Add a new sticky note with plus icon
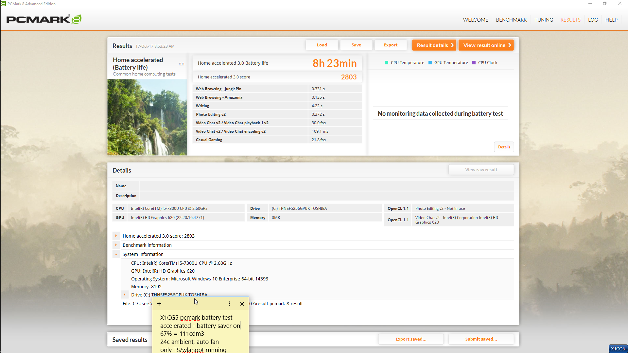628x353 pixels. (159, 304)
